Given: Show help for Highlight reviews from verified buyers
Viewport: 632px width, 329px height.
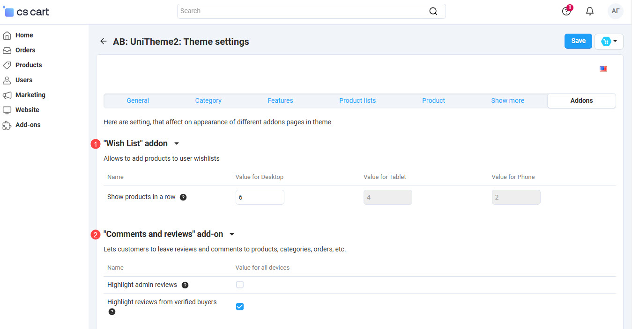Looking at the screenshot, I should click(112, 312).
